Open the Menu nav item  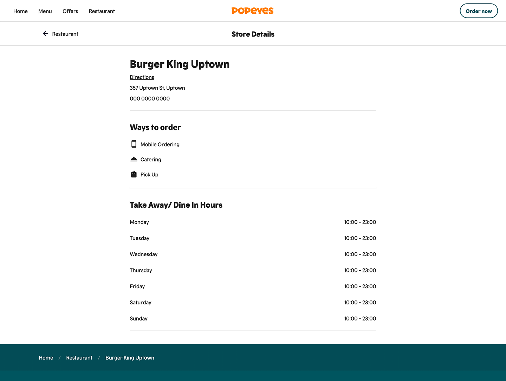(x=45, y=11)
